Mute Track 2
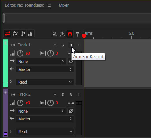Viewport: 151px width, 138px height. pos(55,95)
